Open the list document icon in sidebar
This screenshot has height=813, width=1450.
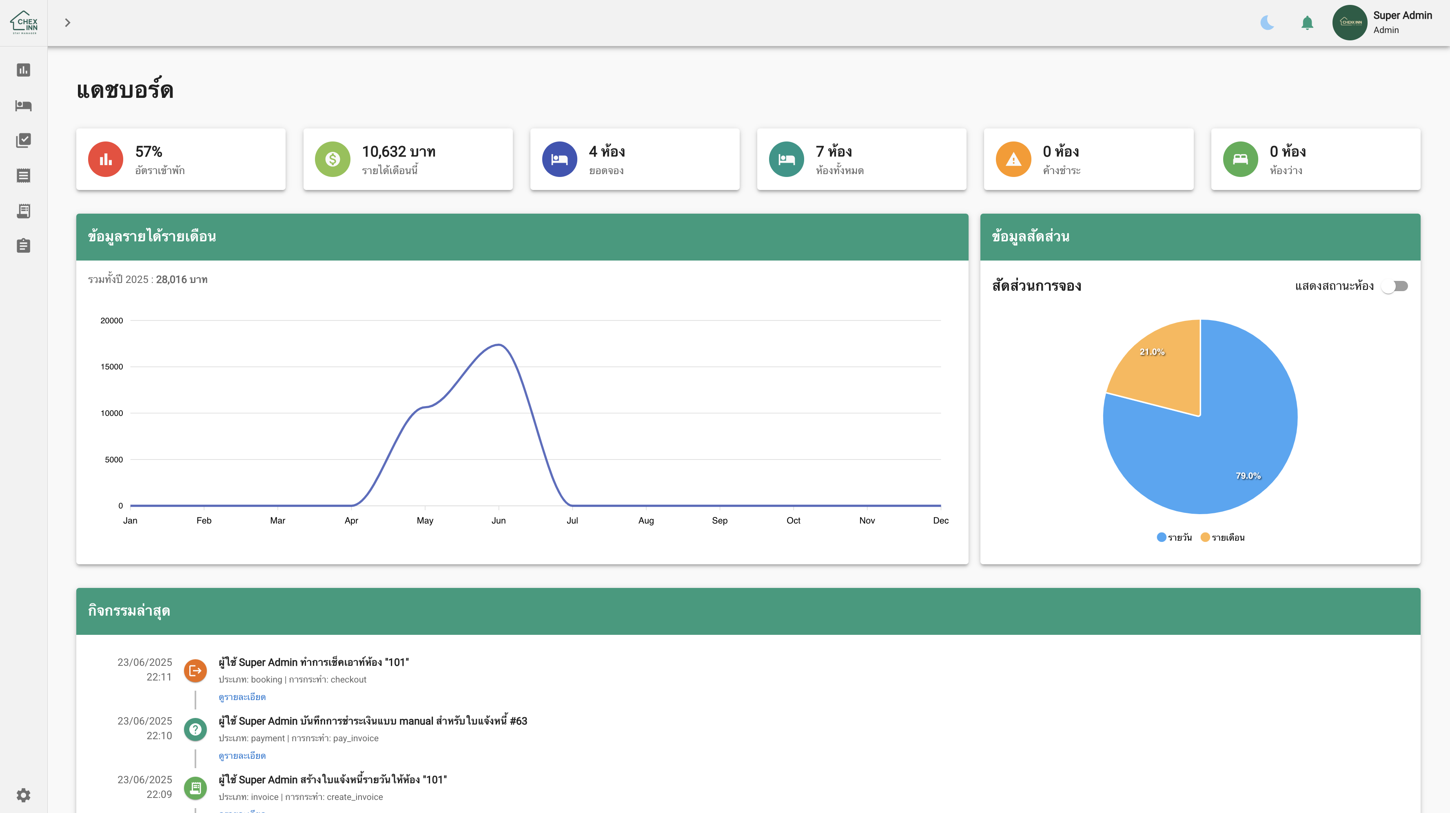(x=23, y=176)
